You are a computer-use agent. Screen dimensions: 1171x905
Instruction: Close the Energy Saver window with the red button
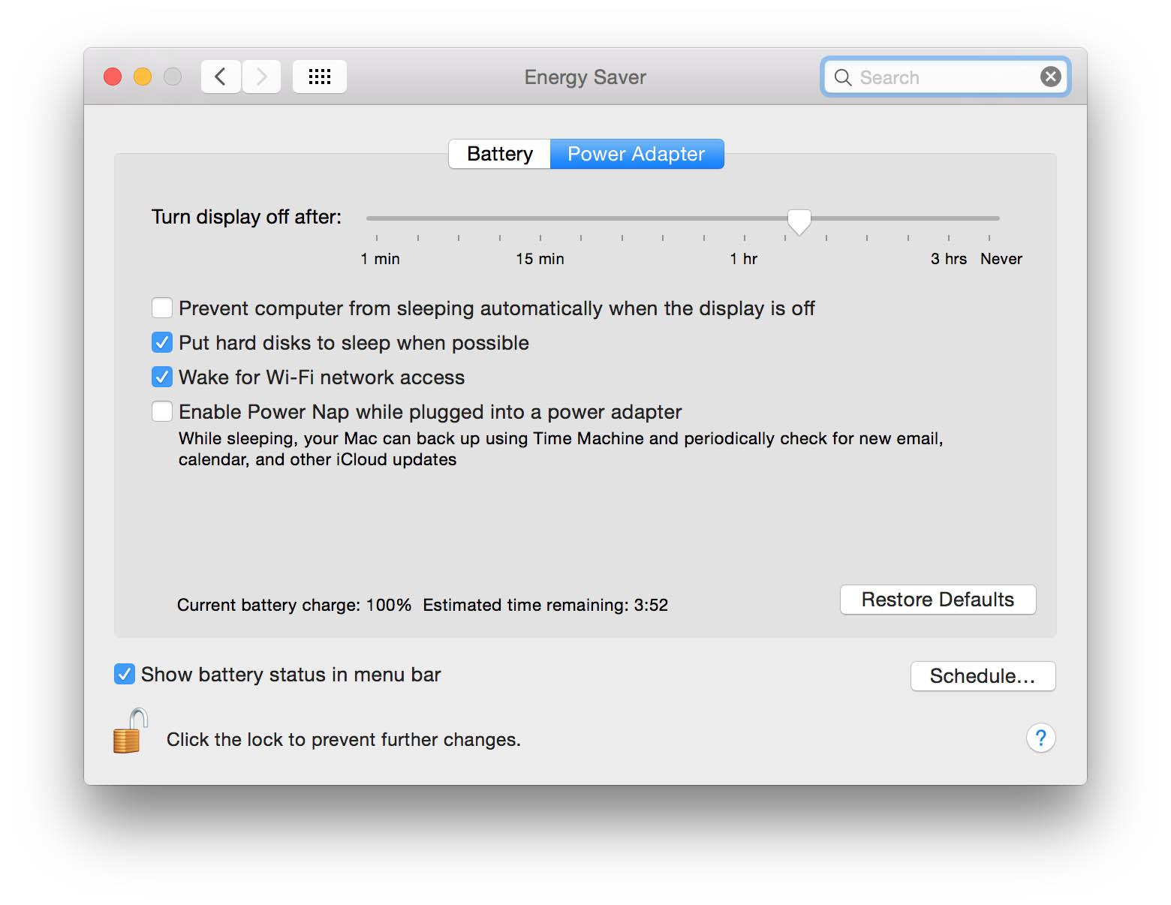113,77
